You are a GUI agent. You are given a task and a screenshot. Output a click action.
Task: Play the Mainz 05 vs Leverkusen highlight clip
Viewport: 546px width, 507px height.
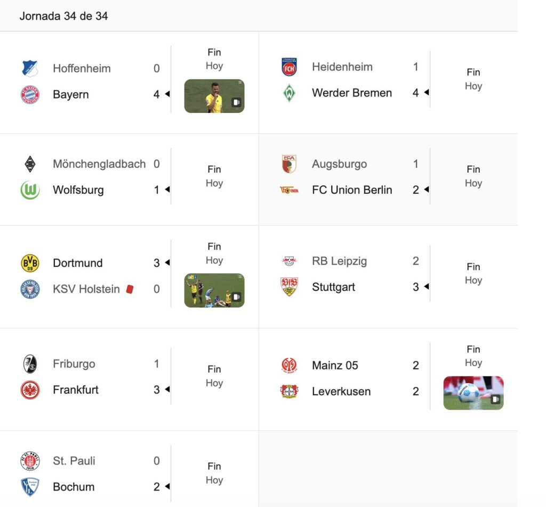tap(473, 393)
